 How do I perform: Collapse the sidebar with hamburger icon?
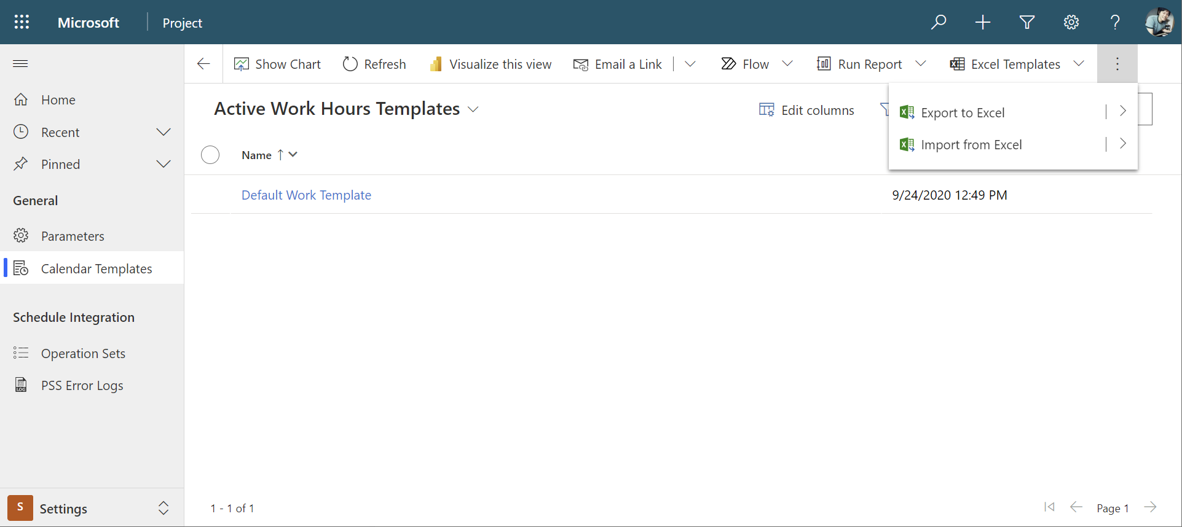click(20, 64)
